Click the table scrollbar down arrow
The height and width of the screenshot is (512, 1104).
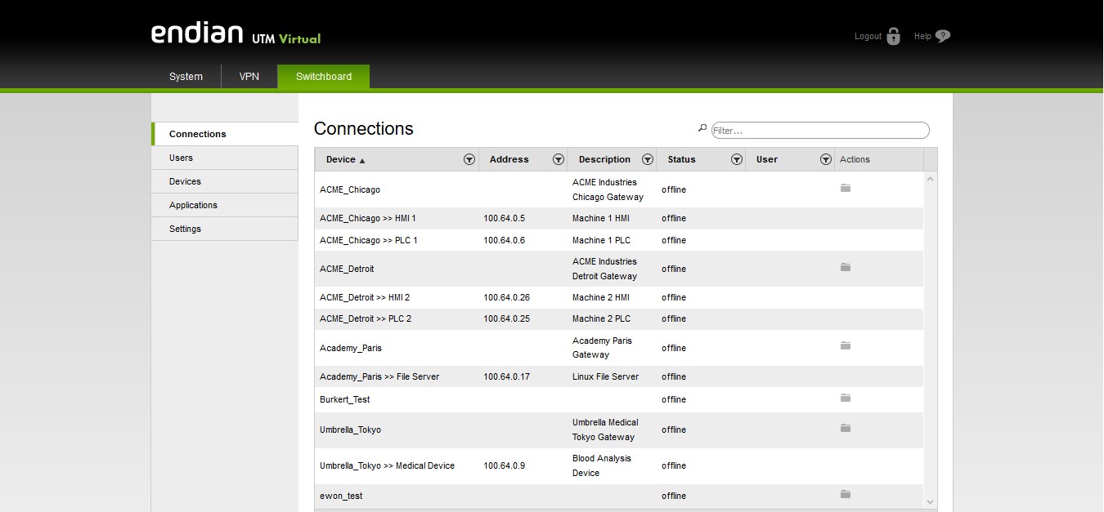tap(930, 501)
